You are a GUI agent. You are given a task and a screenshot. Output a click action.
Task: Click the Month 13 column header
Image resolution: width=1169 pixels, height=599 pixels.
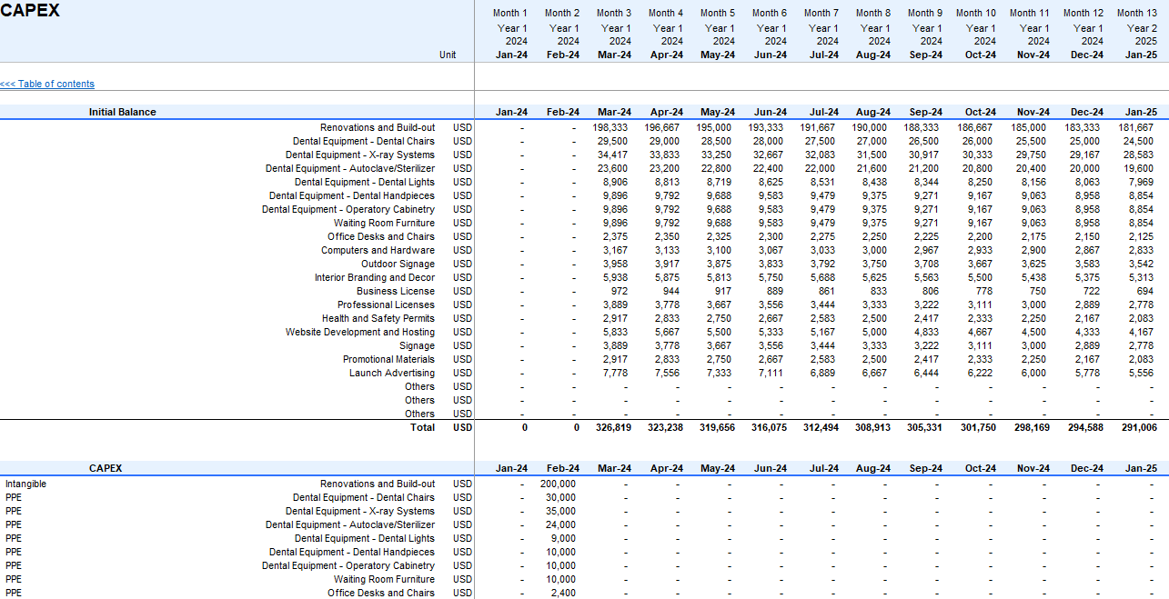click(1136, 13)
